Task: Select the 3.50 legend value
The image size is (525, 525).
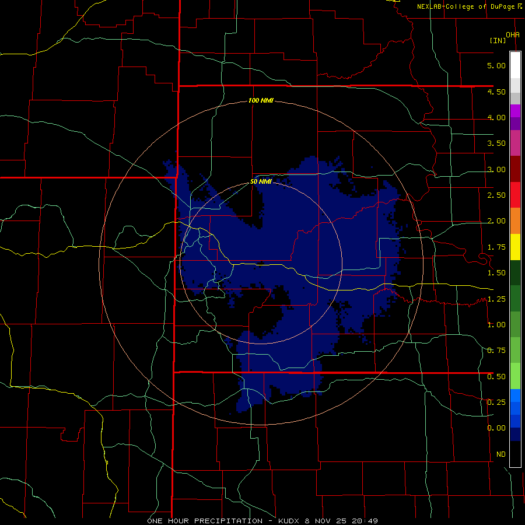Action: (496, 143)
